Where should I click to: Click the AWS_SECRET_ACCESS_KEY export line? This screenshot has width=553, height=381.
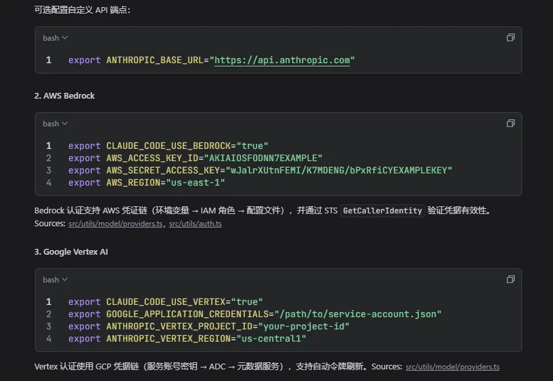pos(260,170)
